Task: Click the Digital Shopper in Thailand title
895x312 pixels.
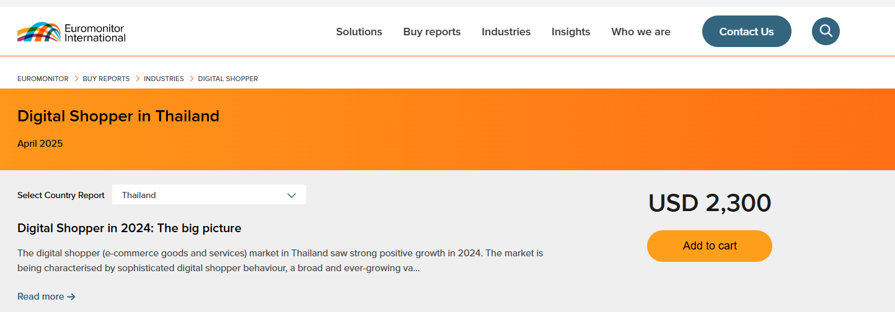Action: click(x=118, y=116)
